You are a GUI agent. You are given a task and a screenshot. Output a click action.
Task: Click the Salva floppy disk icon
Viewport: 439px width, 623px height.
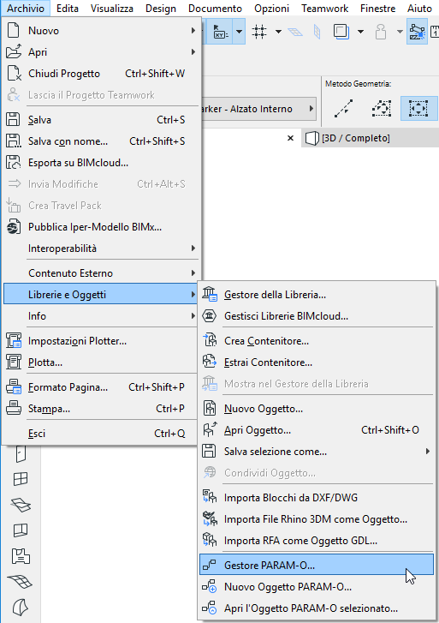(x=13, y=120)
